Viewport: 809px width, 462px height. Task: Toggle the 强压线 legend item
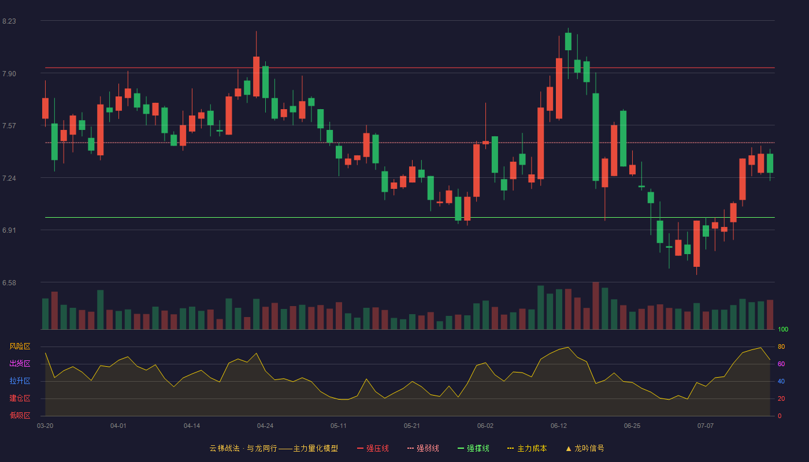[x=373, y=448]
